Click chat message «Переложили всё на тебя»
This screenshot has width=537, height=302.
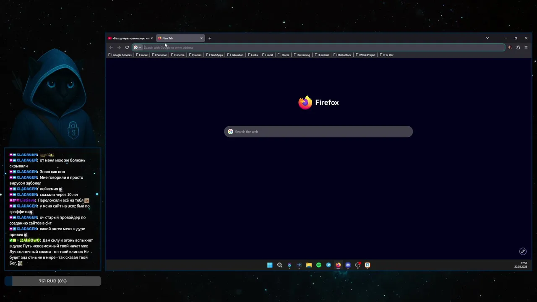pos(61,200)
